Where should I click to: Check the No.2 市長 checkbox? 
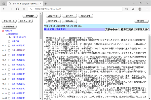9,50
